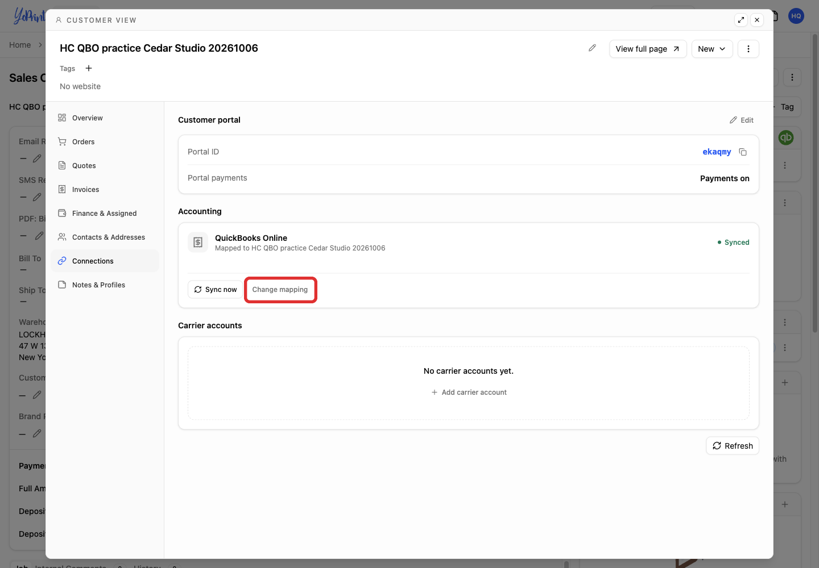Add a tag with the plus icon

pyautogui.click(x=89, y=68)
